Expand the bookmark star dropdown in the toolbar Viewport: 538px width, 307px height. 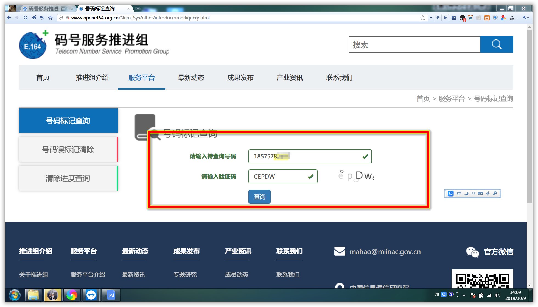431,18
